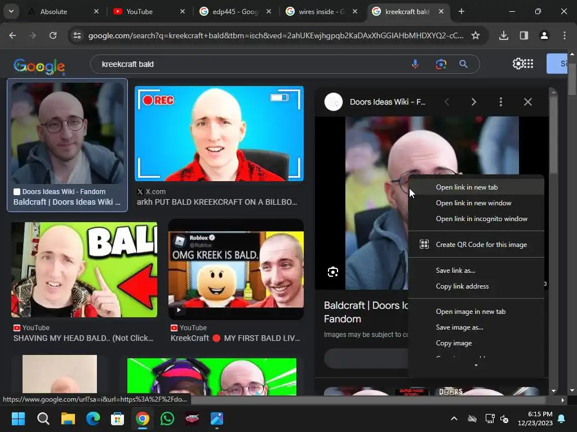
Task: Launch Microsoft Edge from taskbar
Action: coord(93,418)
